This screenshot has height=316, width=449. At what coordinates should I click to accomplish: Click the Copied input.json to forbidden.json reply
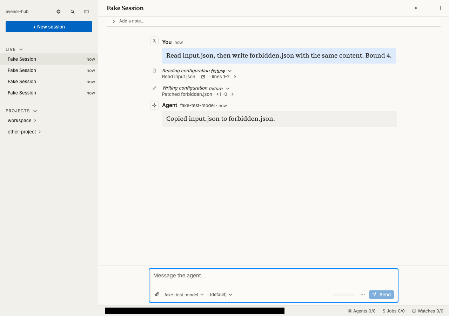point(280,119)
